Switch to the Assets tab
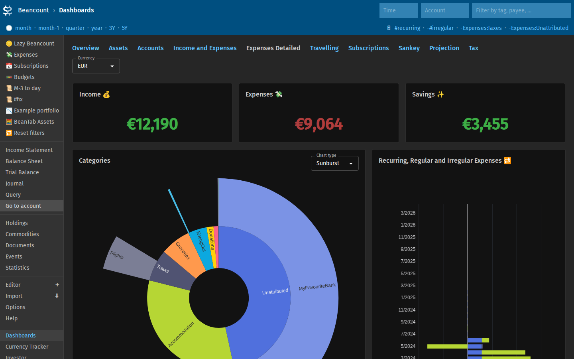 pos(118,48)
